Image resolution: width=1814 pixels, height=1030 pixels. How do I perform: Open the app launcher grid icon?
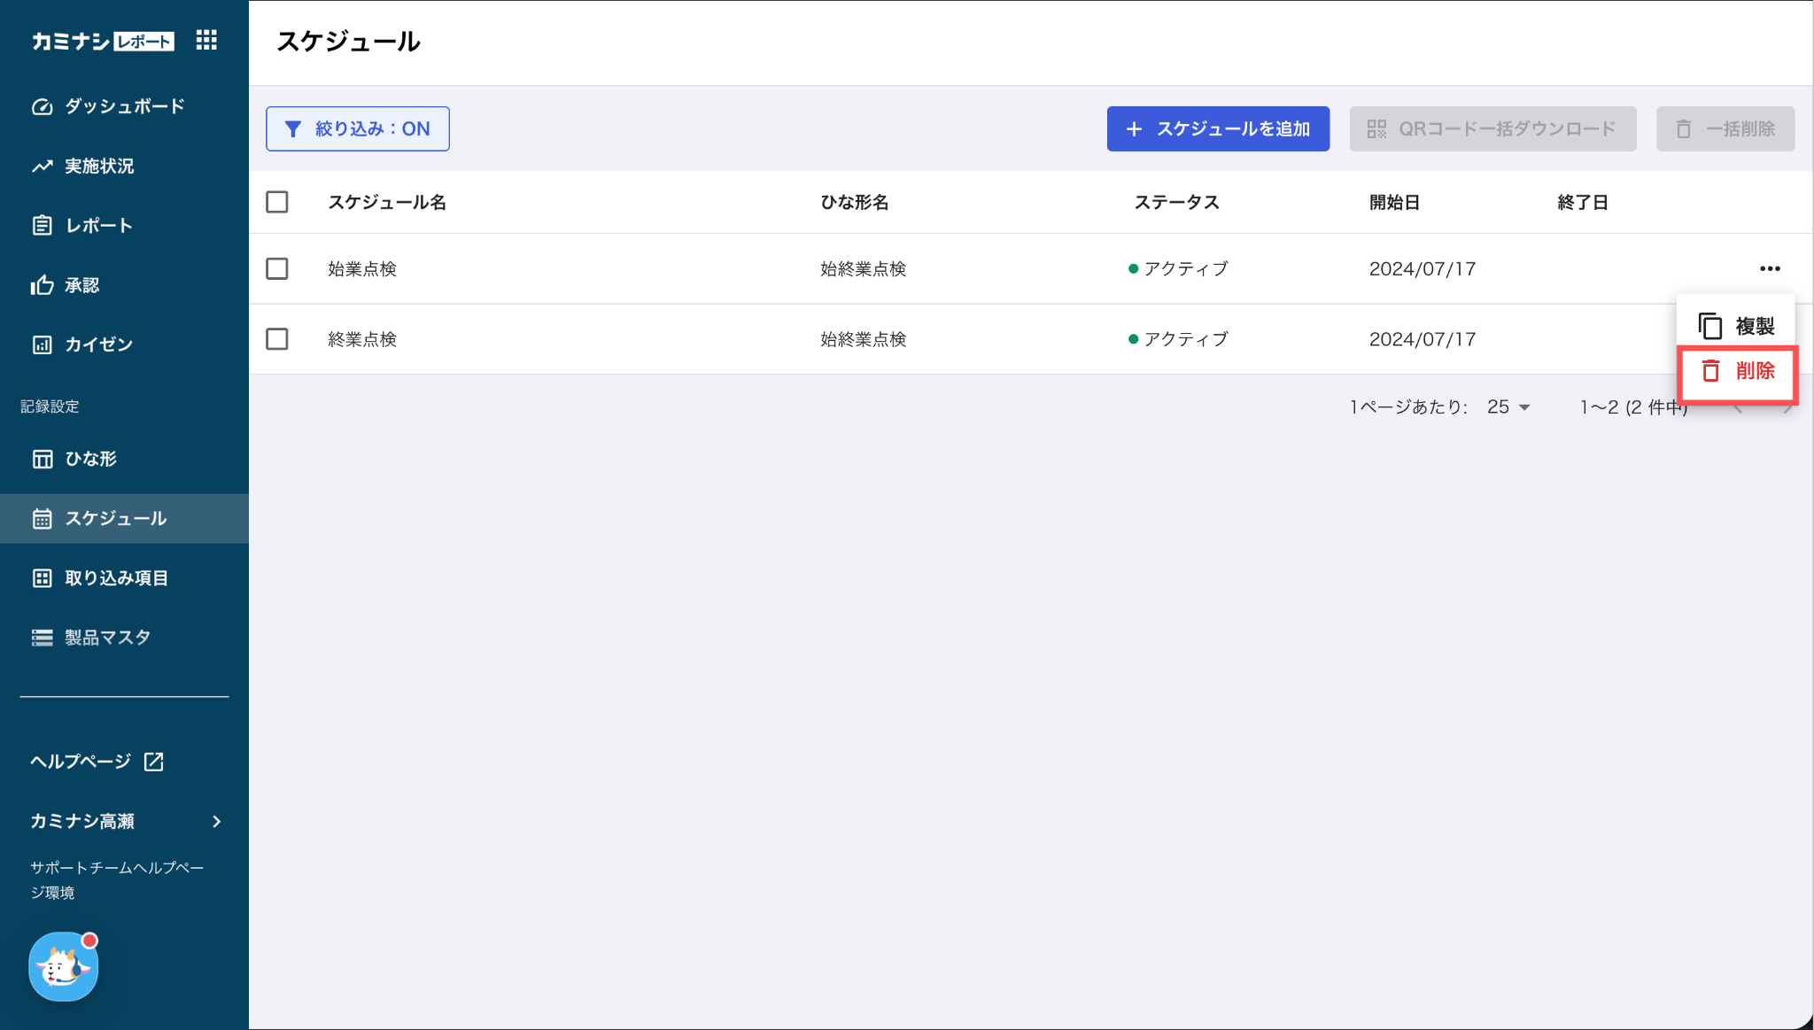coord(206,40)
